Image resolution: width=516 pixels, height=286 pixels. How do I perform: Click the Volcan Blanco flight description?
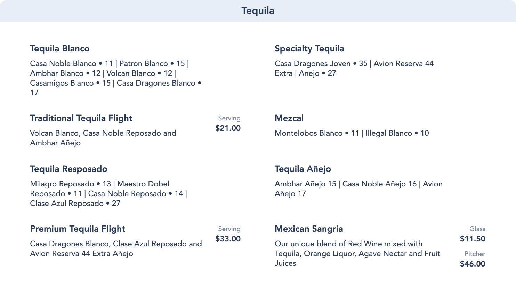tap(103, 138)
